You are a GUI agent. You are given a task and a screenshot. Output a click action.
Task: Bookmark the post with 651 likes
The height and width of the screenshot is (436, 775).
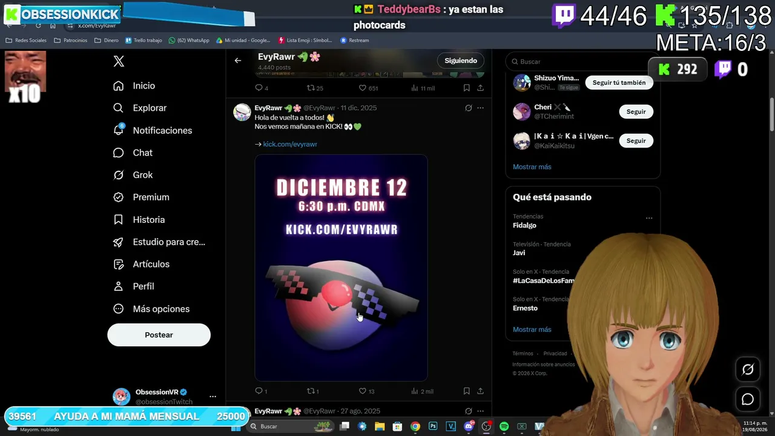pos(466,88)
